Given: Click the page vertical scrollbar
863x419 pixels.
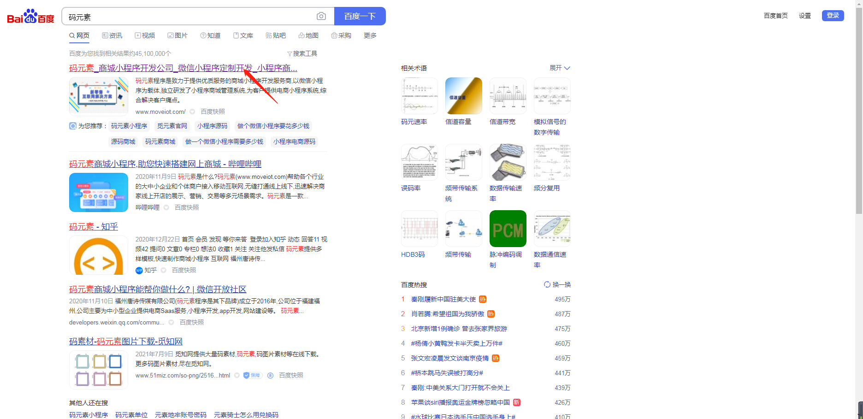Looking at the screenshot, I should click(859, 111).
